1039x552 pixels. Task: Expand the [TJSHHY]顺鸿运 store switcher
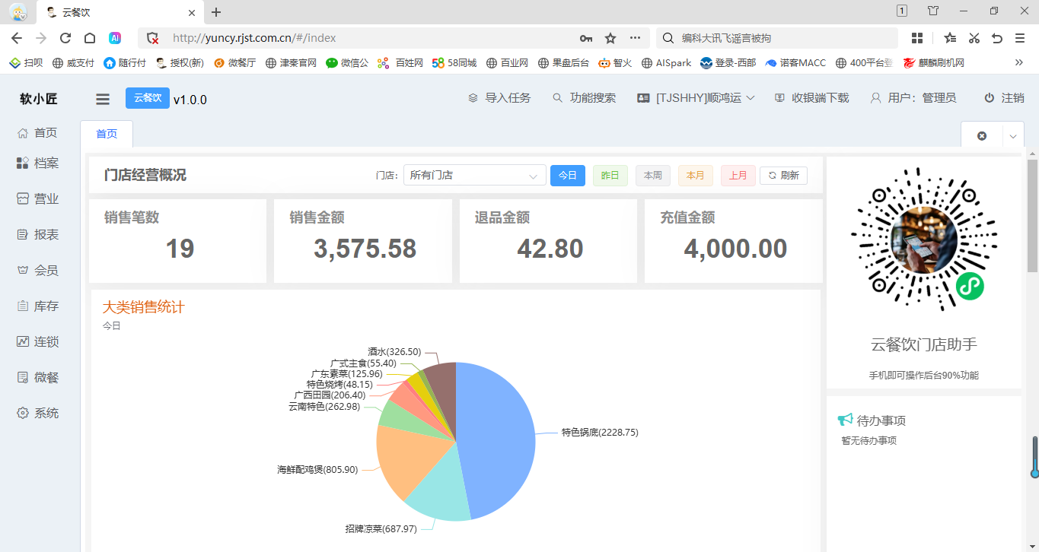(696, 98)
